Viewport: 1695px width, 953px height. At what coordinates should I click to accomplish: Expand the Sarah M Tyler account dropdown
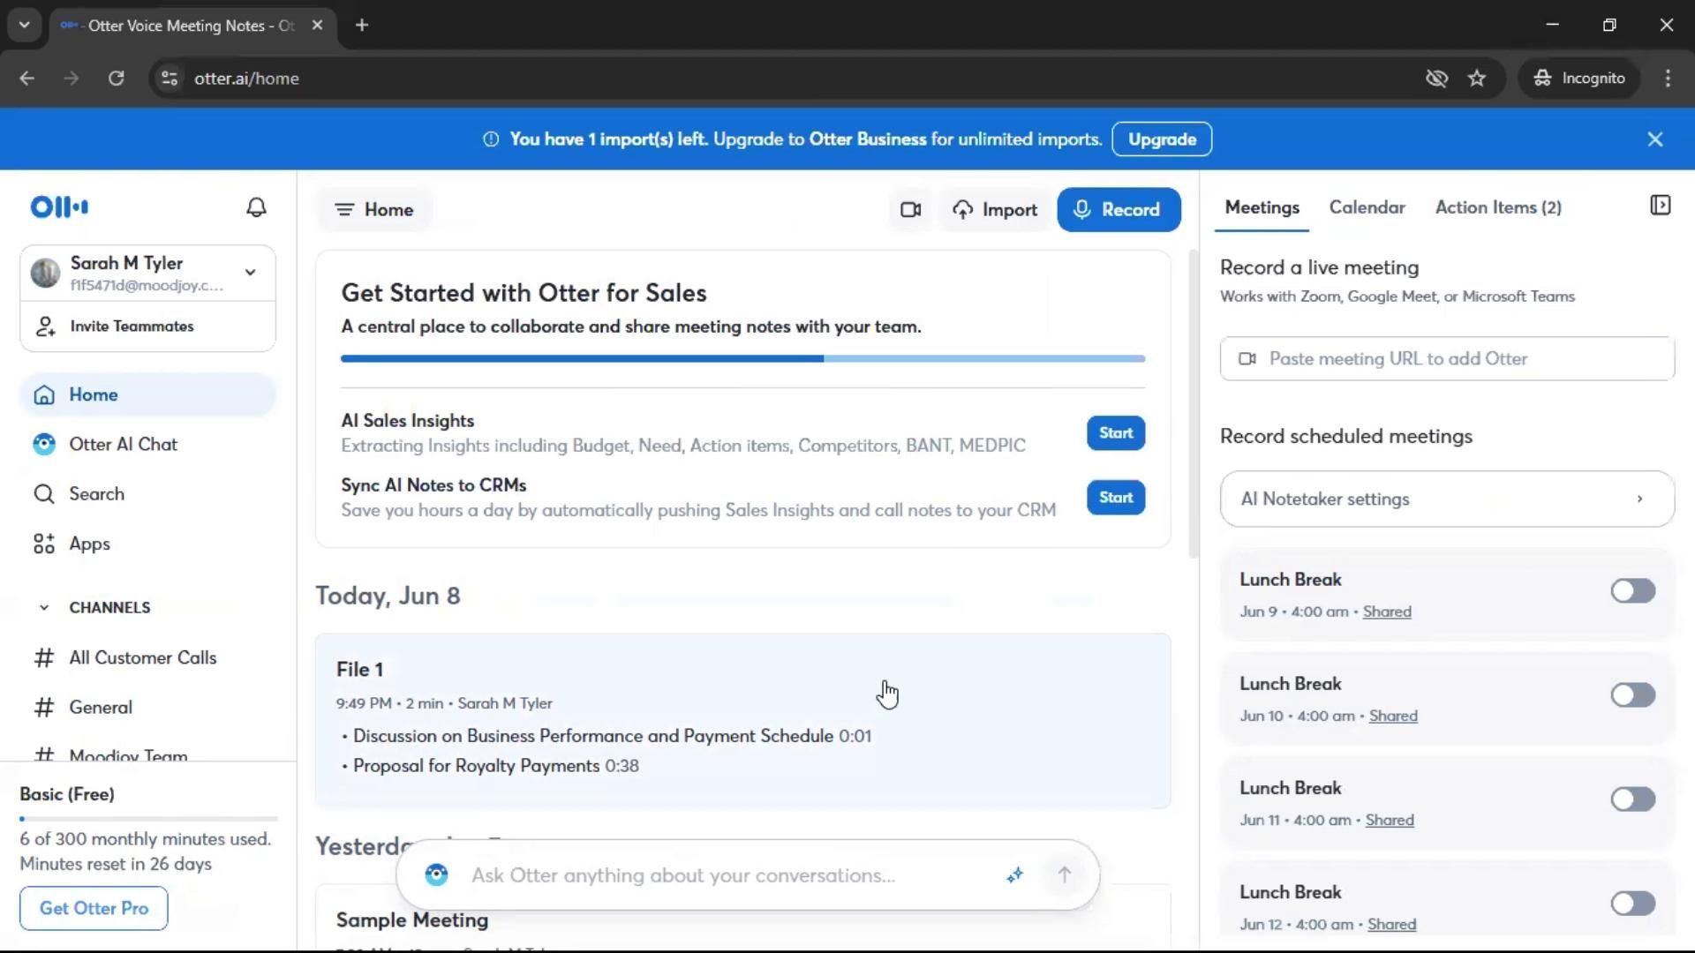(x=251, y=273)
